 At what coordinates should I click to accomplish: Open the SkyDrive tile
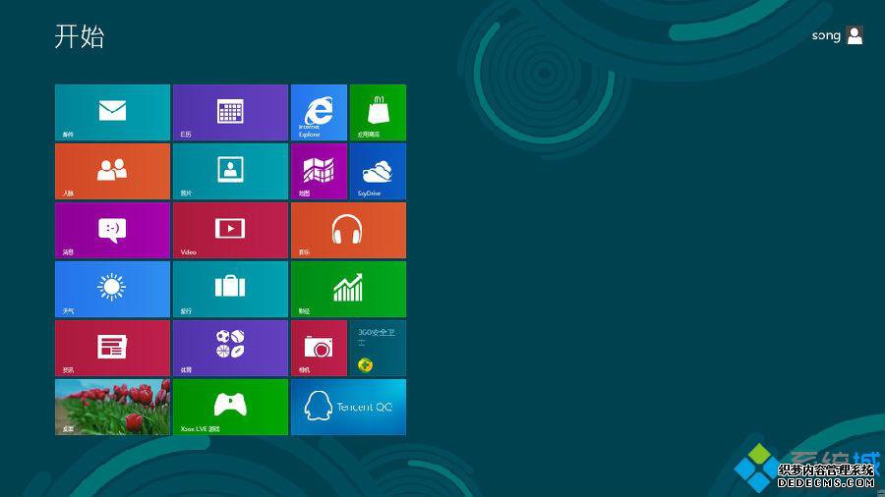[x=378, y=171]
